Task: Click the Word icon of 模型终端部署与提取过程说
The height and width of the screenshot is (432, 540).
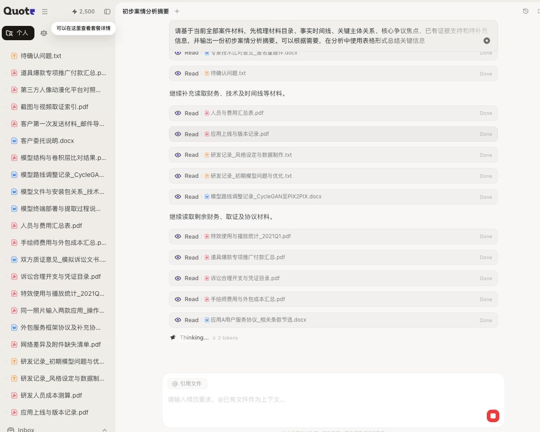Action: tap(14, 209)
